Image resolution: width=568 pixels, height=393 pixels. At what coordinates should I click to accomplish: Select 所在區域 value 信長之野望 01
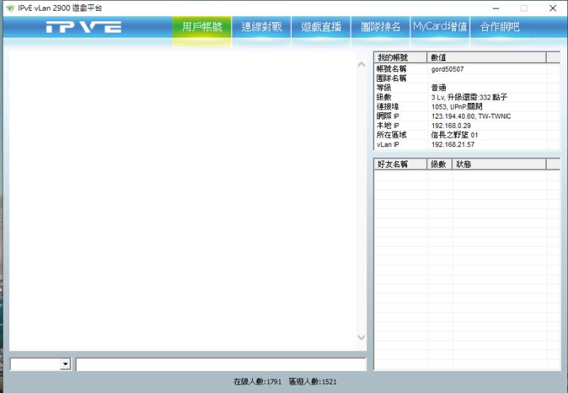point(454,135)
